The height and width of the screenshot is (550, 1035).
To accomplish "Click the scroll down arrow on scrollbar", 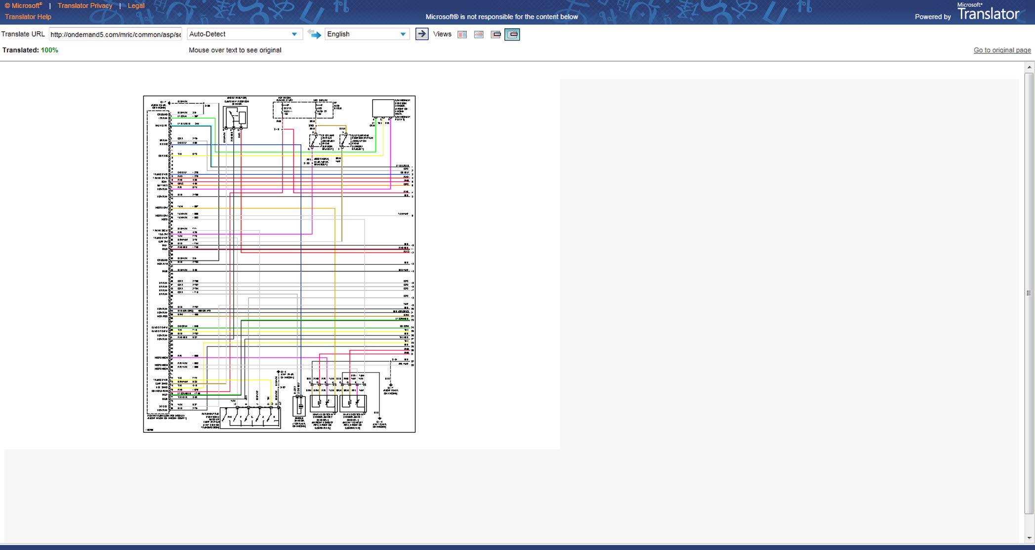I will [1029, 538].
